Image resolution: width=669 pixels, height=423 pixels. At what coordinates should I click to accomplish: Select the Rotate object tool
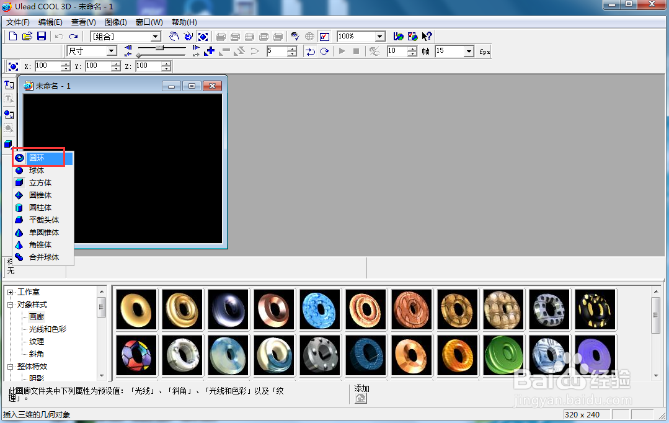click(x=188, y=37)
